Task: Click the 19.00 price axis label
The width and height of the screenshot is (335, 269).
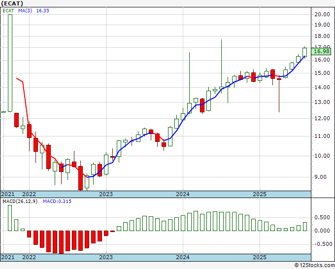Action: pyautogui.click(x=322, y=25)
